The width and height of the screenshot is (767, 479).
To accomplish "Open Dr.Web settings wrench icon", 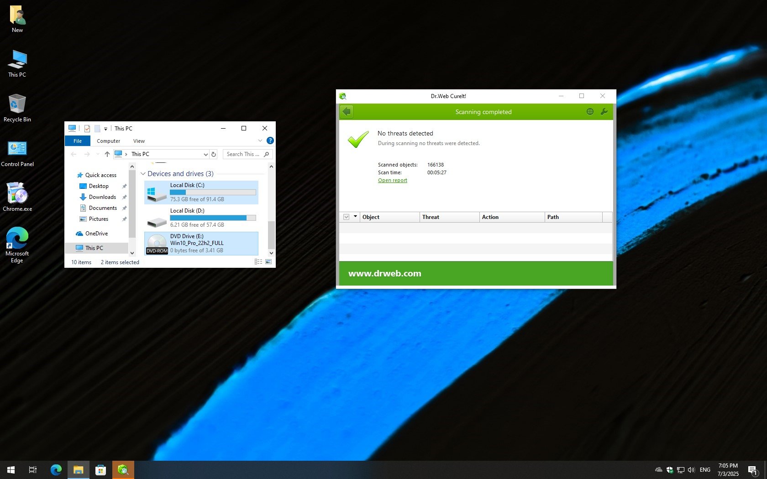I will point(604,112).
